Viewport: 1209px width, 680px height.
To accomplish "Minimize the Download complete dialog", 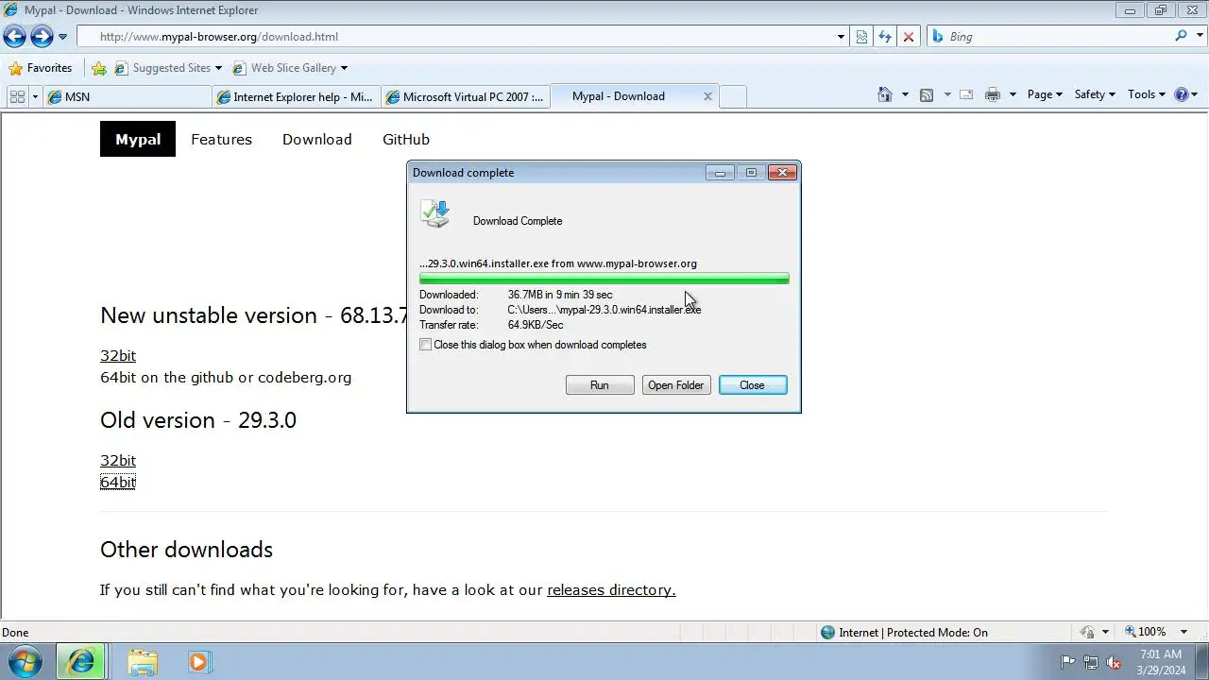I will pyautogui.click(x=720, y=173).
